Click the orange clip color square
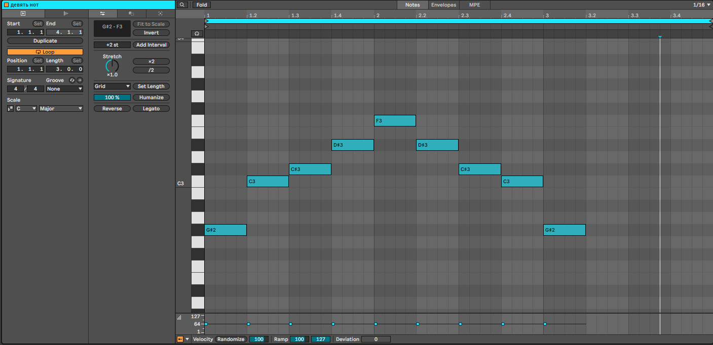 coord(6,5)
